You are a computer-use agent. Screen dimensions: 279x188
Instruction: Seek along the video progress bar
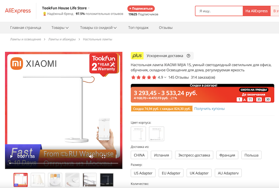tap(63, 163)
